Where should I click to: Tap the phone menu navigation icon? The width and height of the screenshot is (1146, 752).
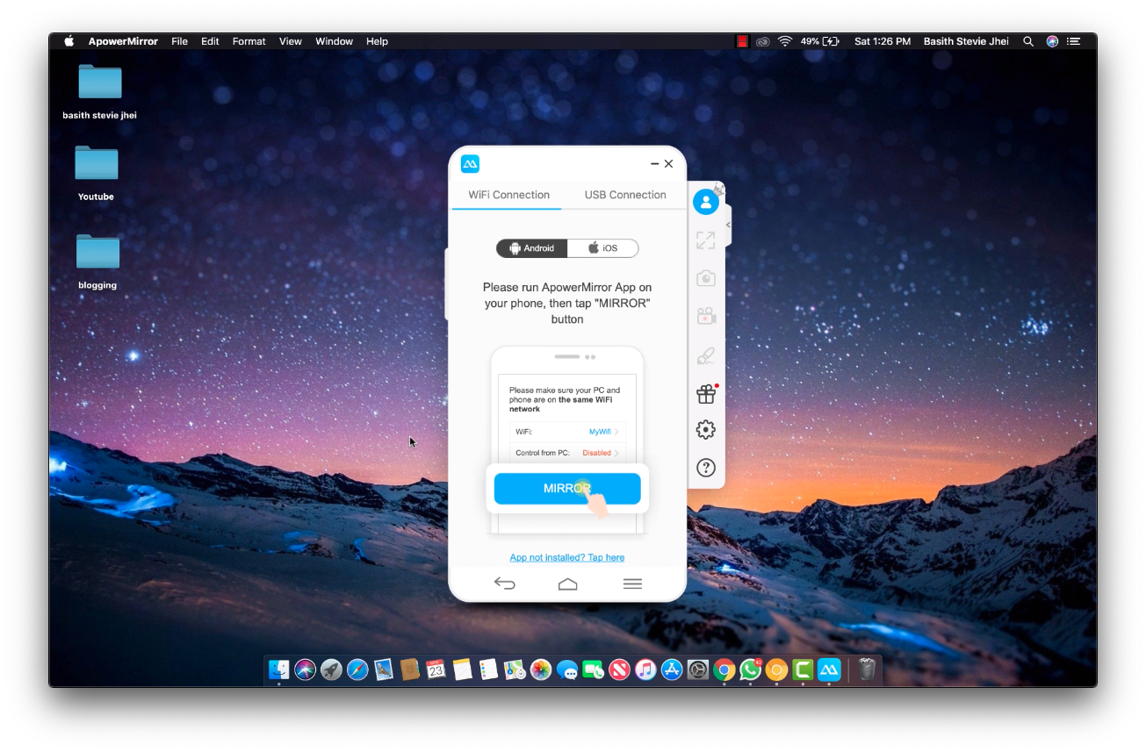[632, 584]
